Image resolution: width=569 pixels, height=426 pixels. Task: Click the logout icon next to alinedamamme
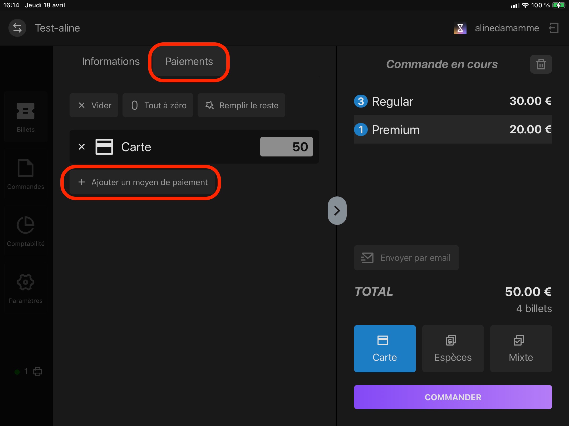click(554, 28)
